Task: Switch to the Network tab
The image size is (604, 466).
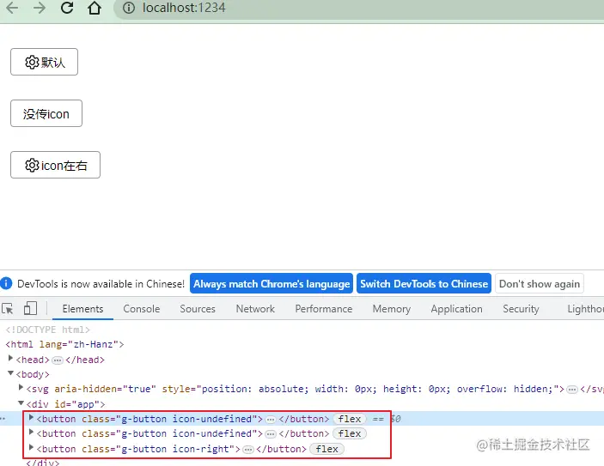Action: pos(255,309)
